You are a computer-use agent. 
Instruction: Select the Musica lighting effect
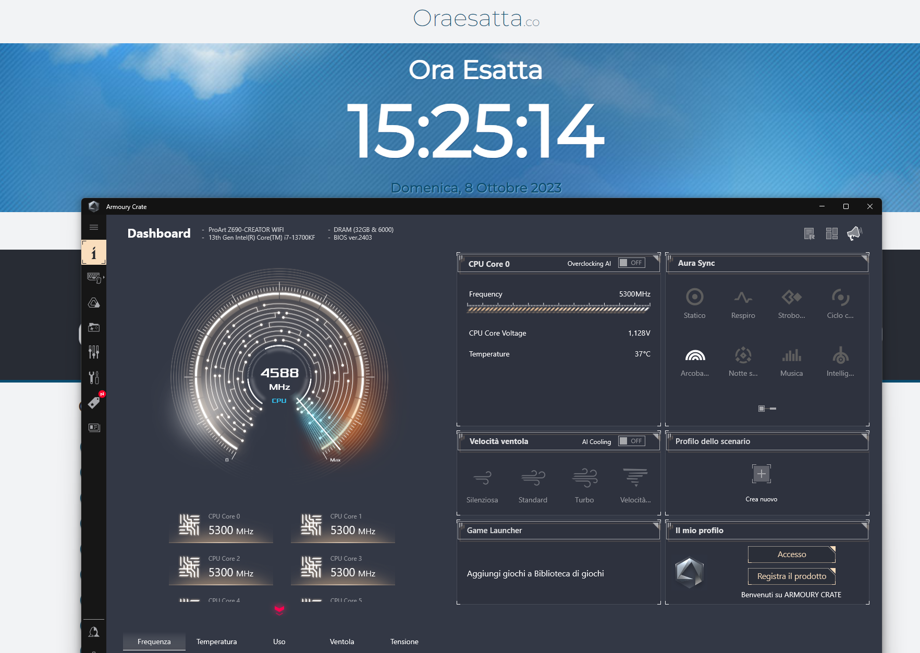tap(792, 361)
